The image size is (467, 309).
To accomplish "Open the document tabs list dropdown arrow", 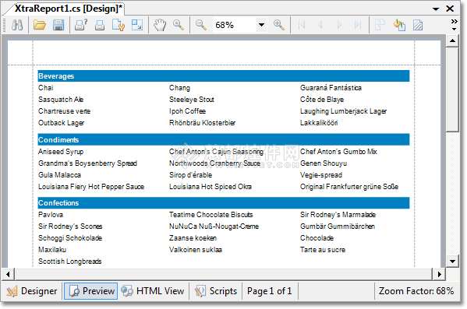I will click(436, 9).
